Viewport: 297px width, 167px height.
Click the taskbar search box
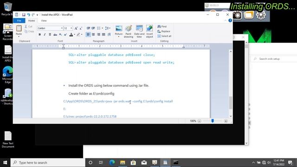coord(48,162)
